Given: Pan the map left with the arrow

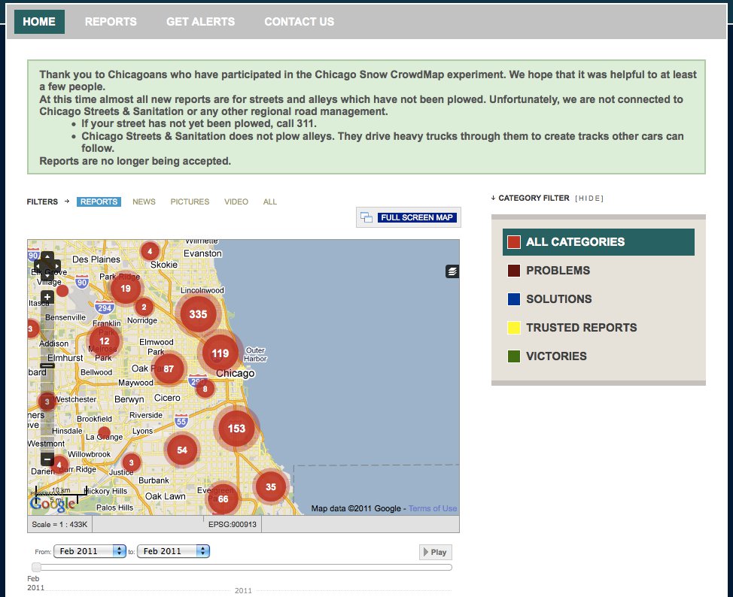Looking at the screenshot, I should tap(39, 267).
